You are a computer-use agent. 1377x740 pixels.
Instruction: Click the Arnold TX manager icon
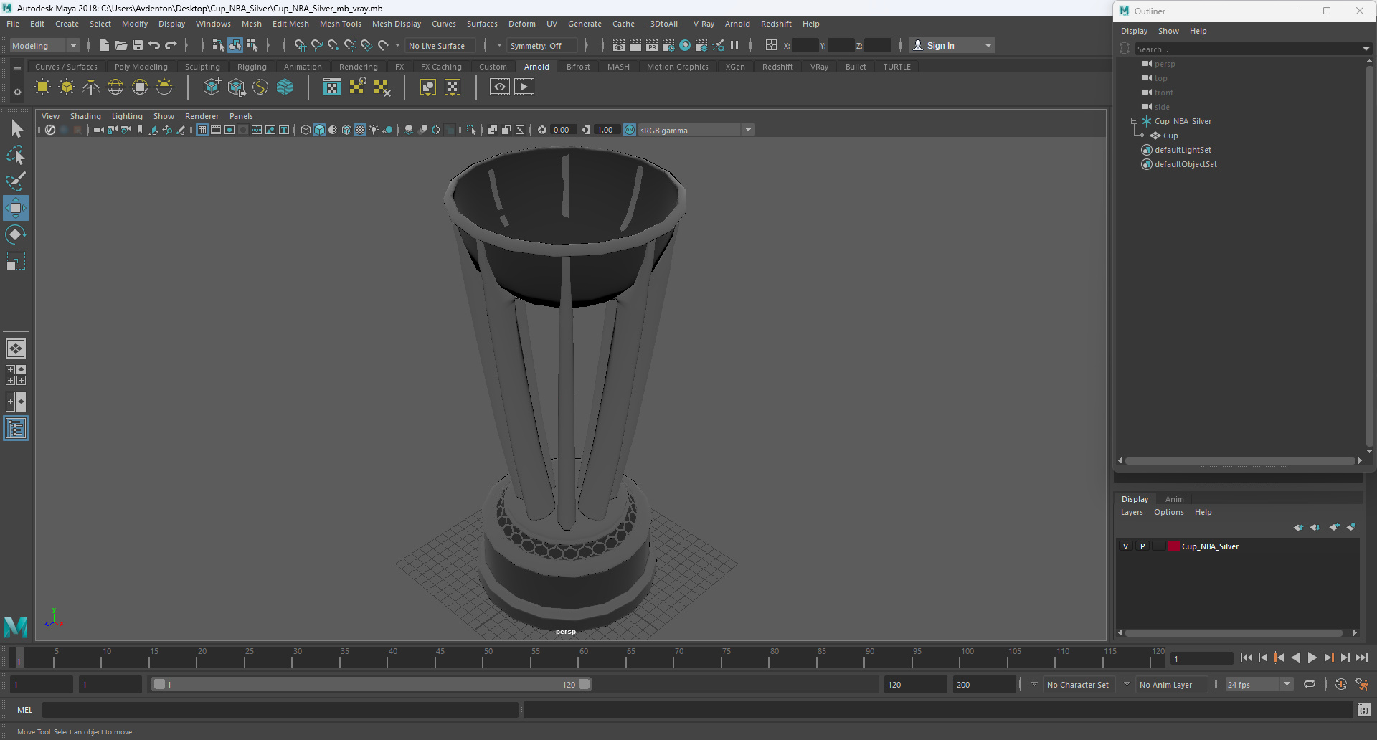click(332, 87)
